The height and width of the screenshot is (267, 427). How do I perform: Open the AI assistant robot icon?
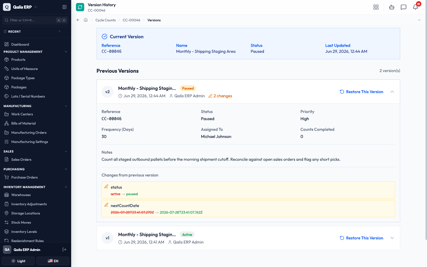392,7
